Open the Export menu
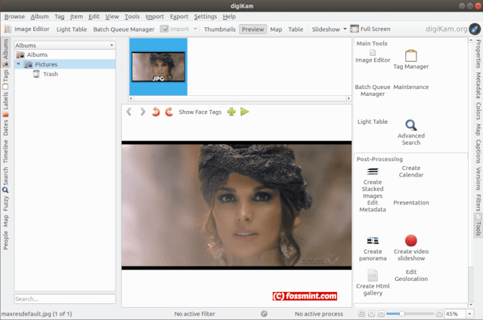The height and width of the screenshot is (320, 483). tap(178, 17)
